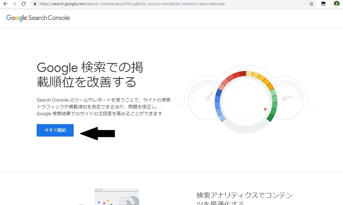Click the grayed-out forward navigation arrow
The width and height of the screenshot is (343, 205).
(15, 4)
